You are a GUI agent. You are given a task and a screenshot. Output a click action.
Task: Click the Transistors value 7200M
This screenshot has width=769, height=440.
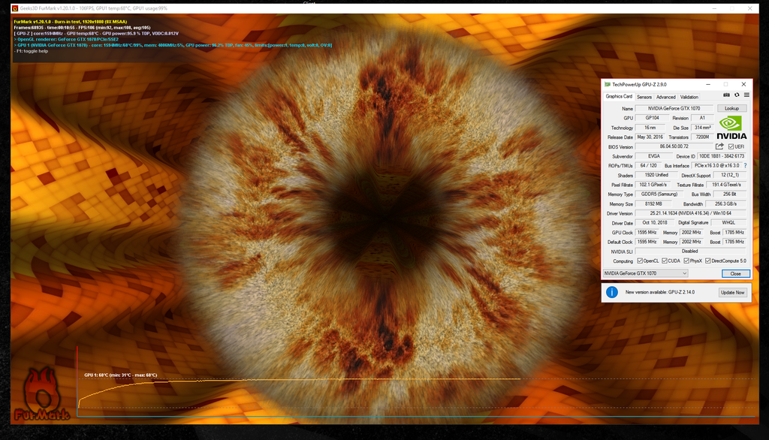[x=702, y=137]
